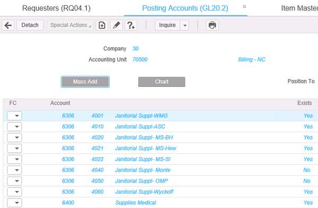Click the back arrow icon
The image size is (318, 208).
pyautogui.click(x=8, y=25)
